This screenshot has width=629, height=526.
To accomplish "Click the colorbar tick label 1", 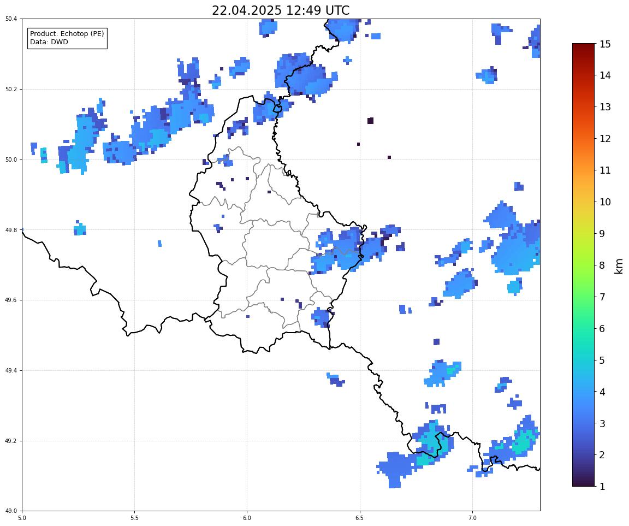I will pos(602,487).
